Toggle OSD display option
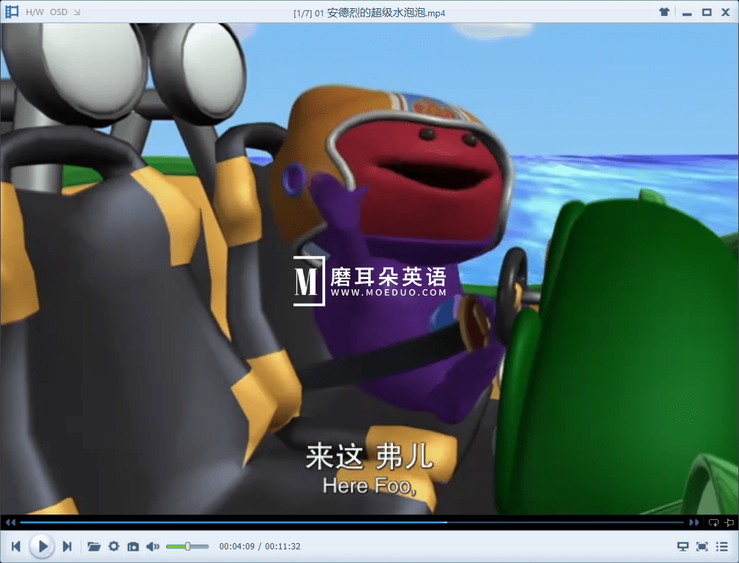This screenshot has width=739, height=563. [59, 12]
